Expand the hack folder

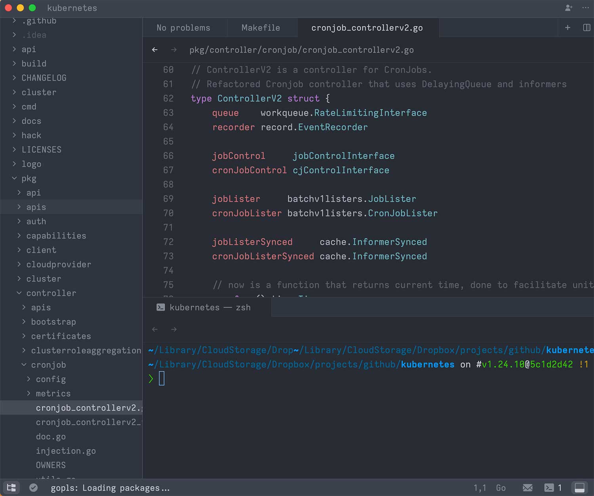(x=71, y=135)
